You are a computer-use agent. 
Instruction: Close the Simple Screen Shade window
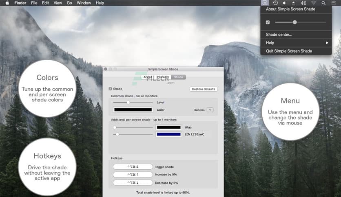(x=106, y=69)
